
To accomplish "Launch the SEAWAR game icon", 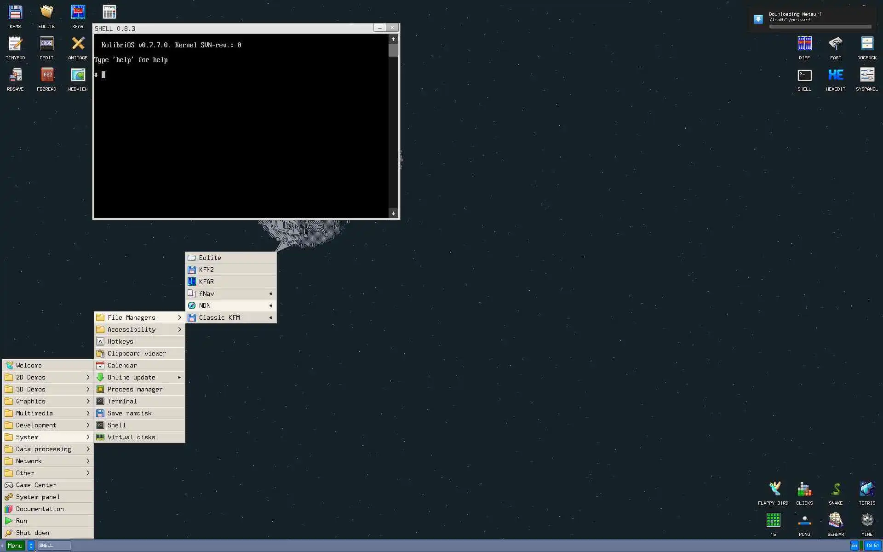I will 835,521.
